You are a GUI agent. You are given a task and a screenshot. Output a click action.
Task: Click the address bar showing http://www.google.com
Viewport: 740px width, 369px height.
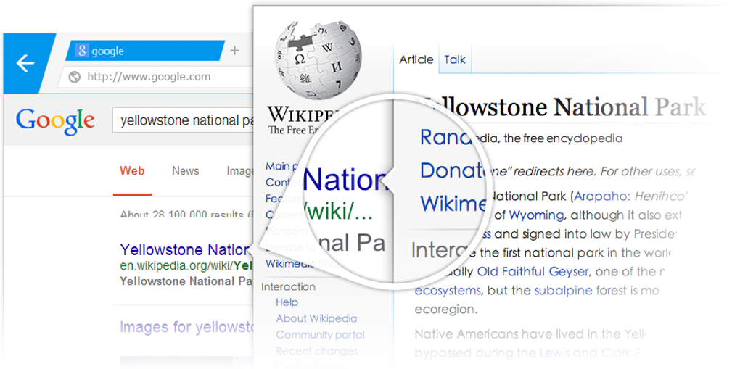[156, 77]
